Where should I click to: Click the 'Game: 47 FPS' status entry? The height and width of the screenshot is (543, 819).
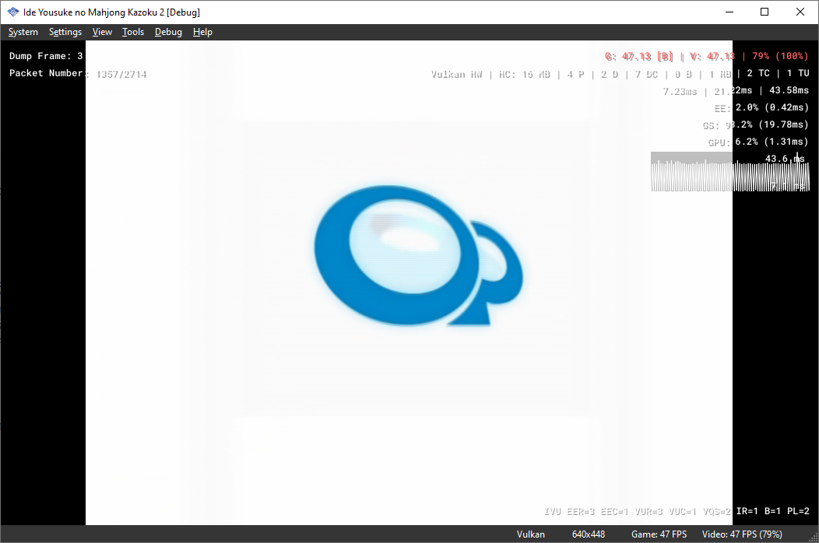[659, 534]
